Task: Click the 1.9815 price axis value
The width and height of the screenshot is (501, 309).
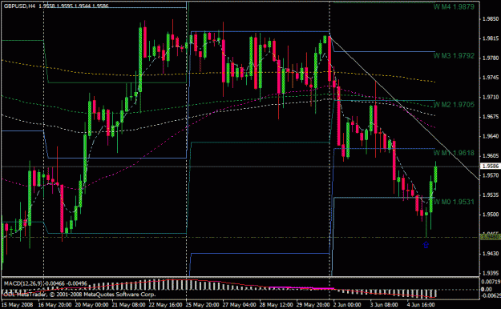Action: [491, 38]
